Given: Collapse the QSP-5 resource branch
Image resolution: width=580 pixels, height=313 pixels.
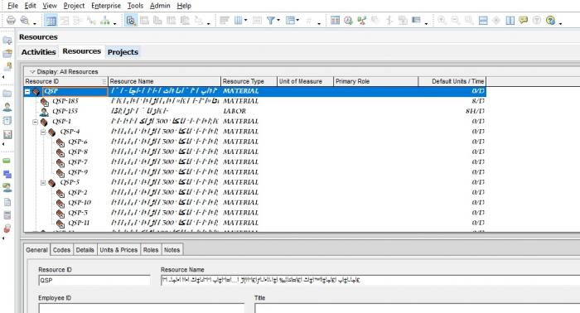Looking at the screenshot, I should click(x=43, y=182).
